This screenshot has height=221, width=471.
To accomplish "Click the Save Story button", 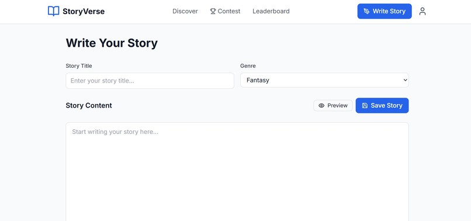I will pos(382,106).
